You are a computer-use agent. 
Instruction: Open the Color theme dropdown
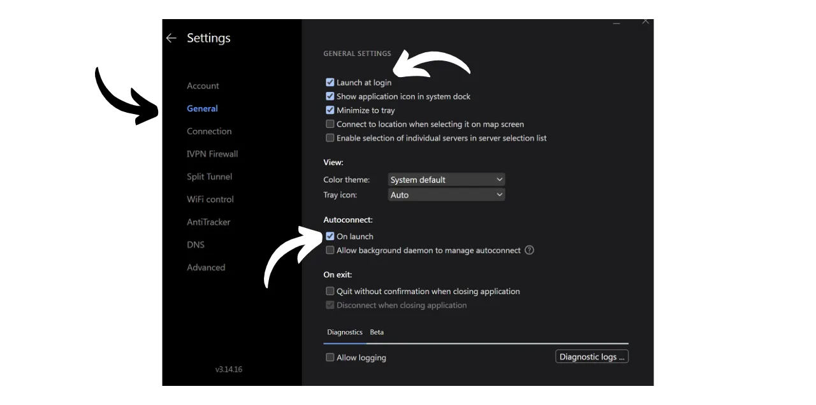446,180
